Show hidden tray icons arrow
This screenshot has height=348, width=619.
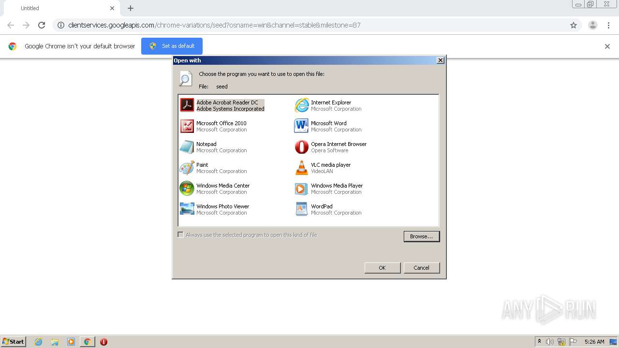(x=539, y=341)
